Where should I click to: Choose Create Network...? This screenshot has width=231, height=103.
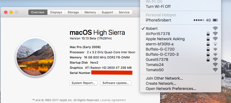180,83
